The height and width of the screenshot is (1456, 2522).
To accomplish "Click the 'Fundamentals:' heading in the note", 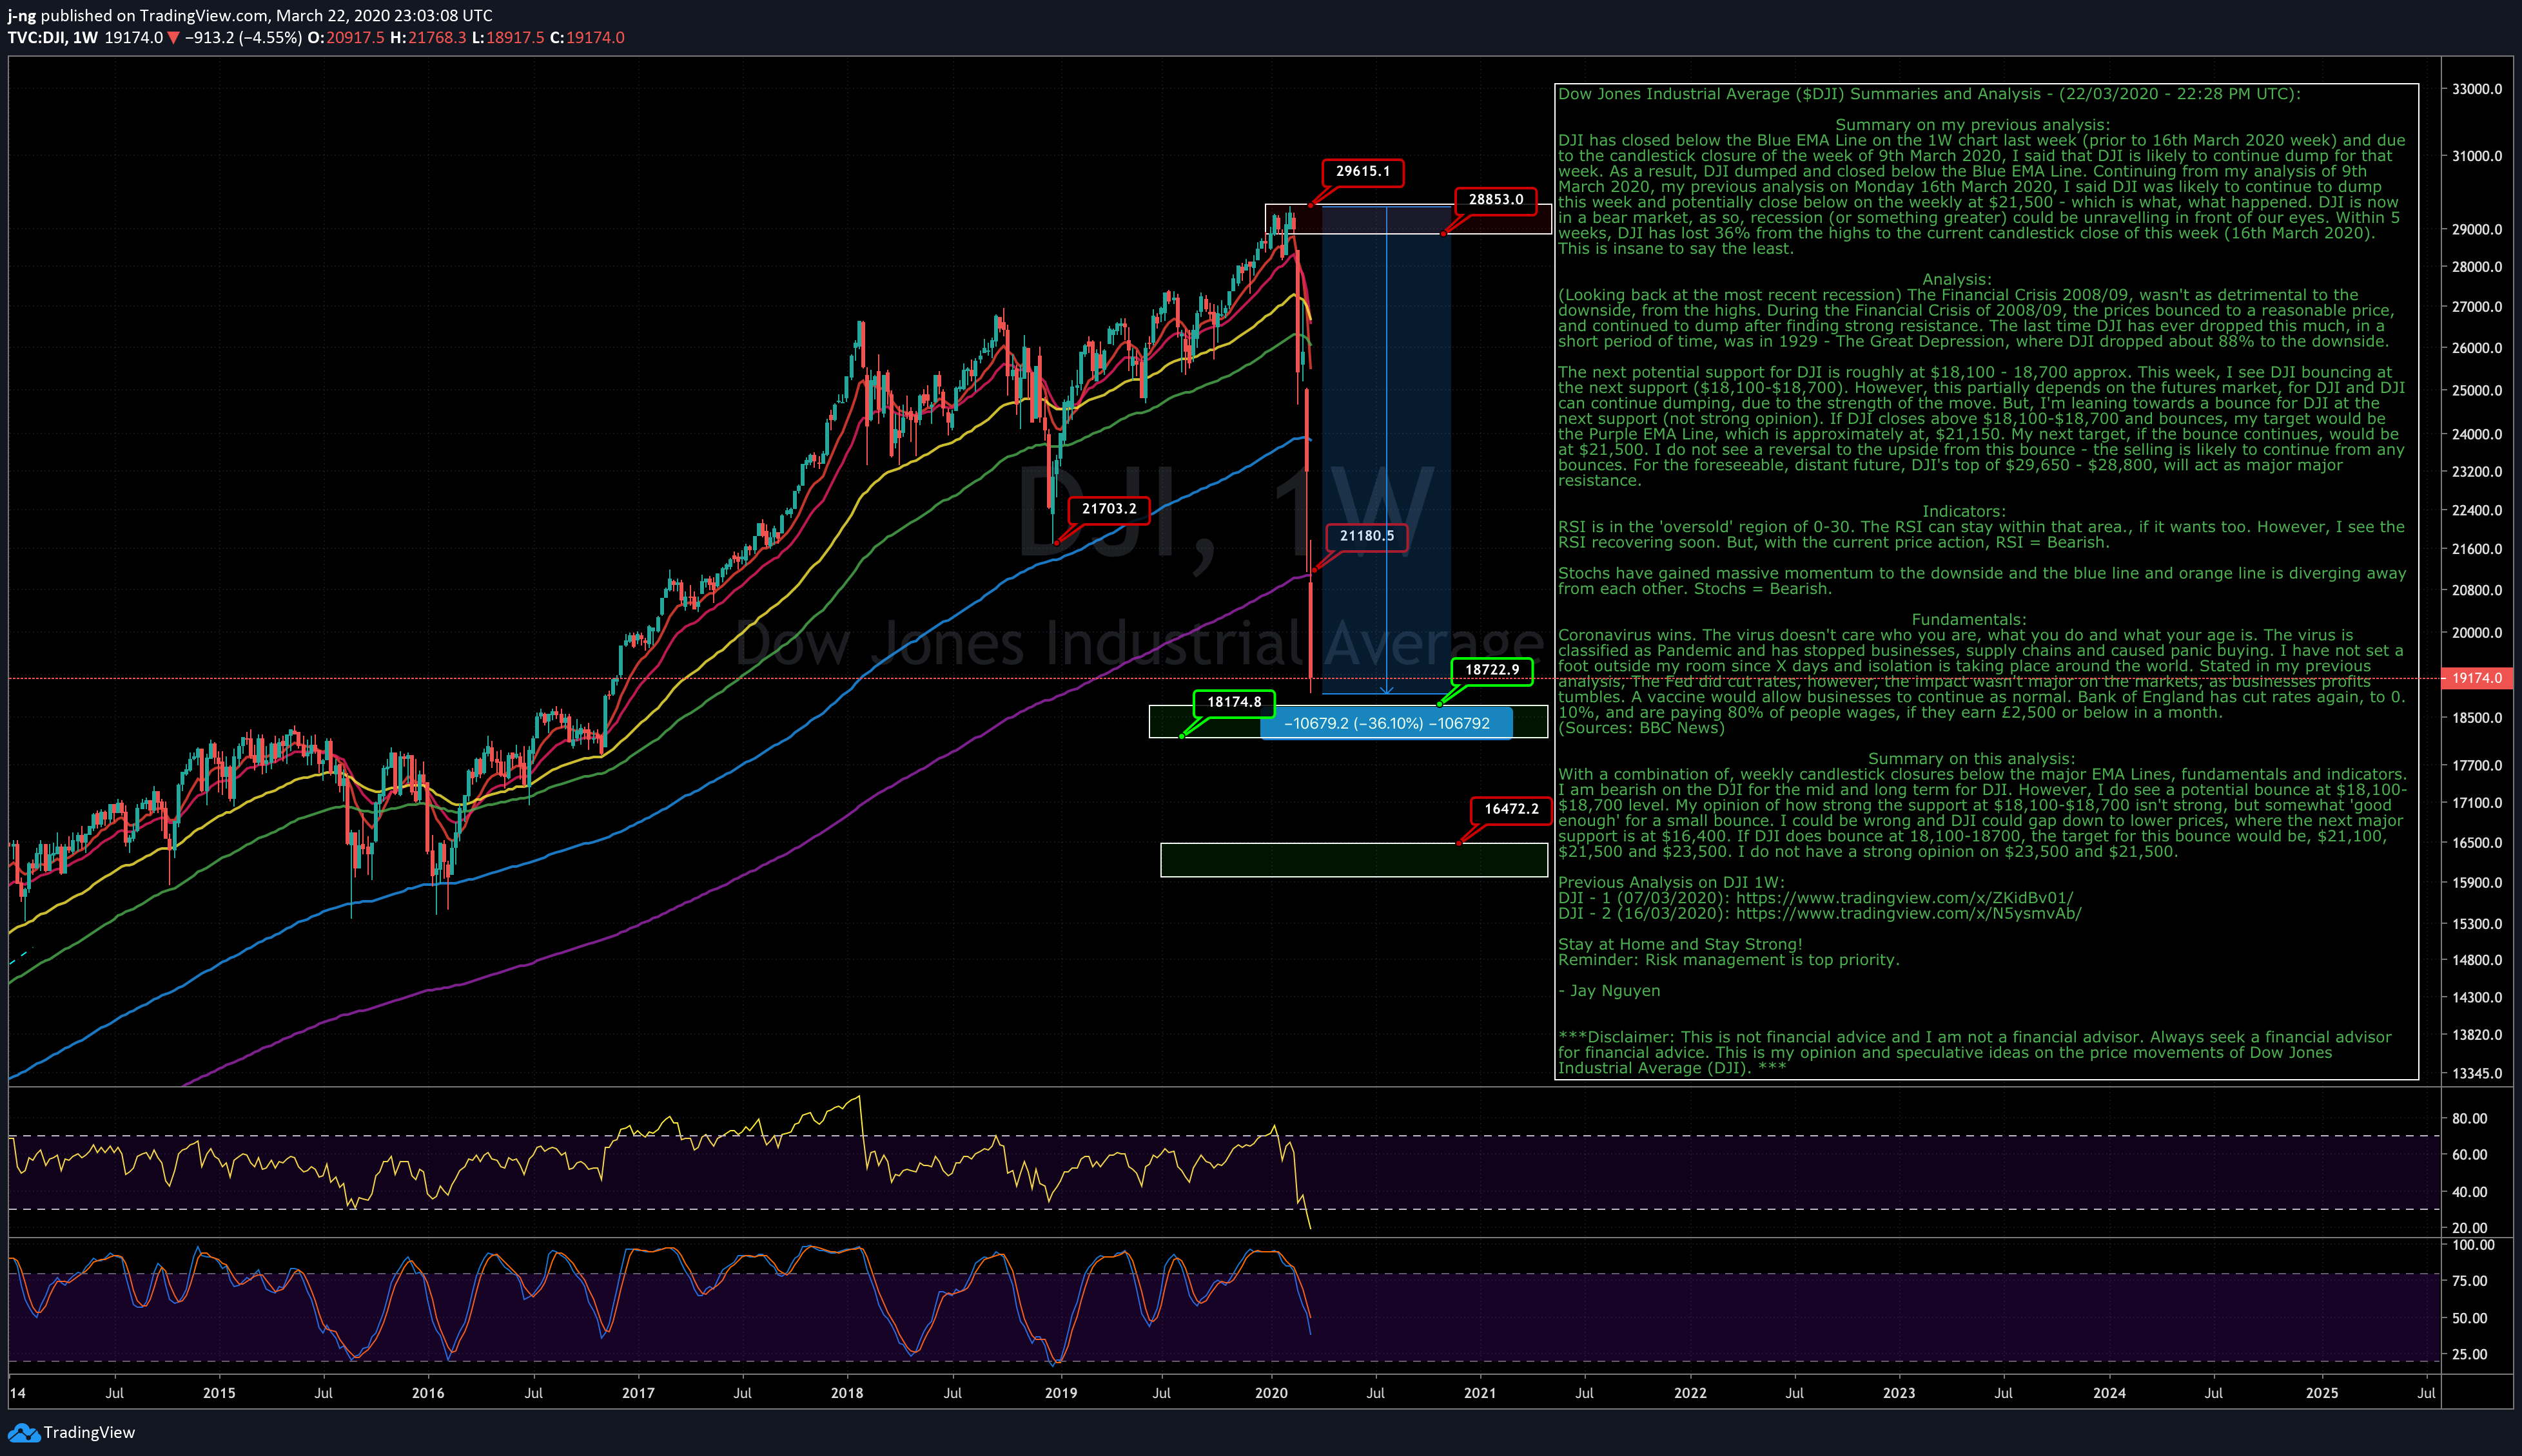I will tap(1968, 619).
